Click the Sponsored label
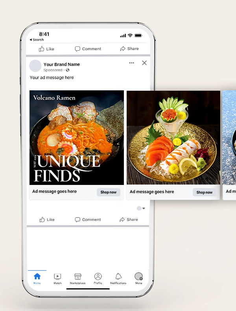 click(53, 70)
